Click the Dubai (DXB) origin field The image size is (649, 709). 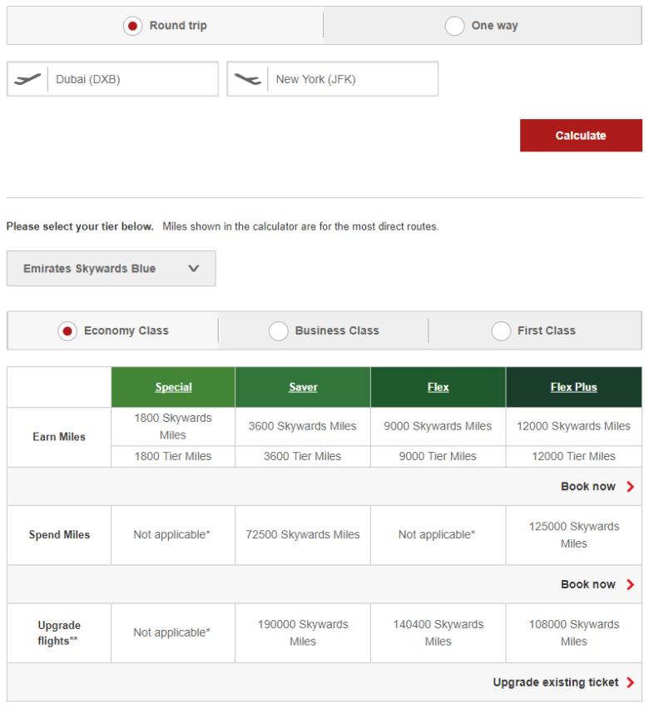pos(133,78)
